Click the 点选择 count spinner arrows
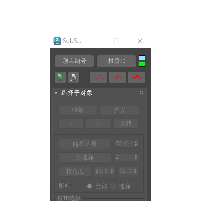201x201 pixels. (136, 157)
